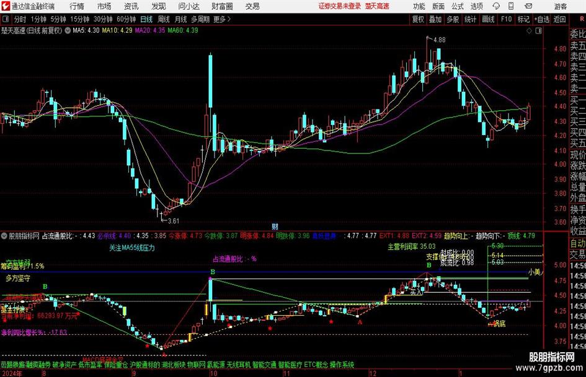Click the 智能交通 concept tag

[x=264, y=365]
